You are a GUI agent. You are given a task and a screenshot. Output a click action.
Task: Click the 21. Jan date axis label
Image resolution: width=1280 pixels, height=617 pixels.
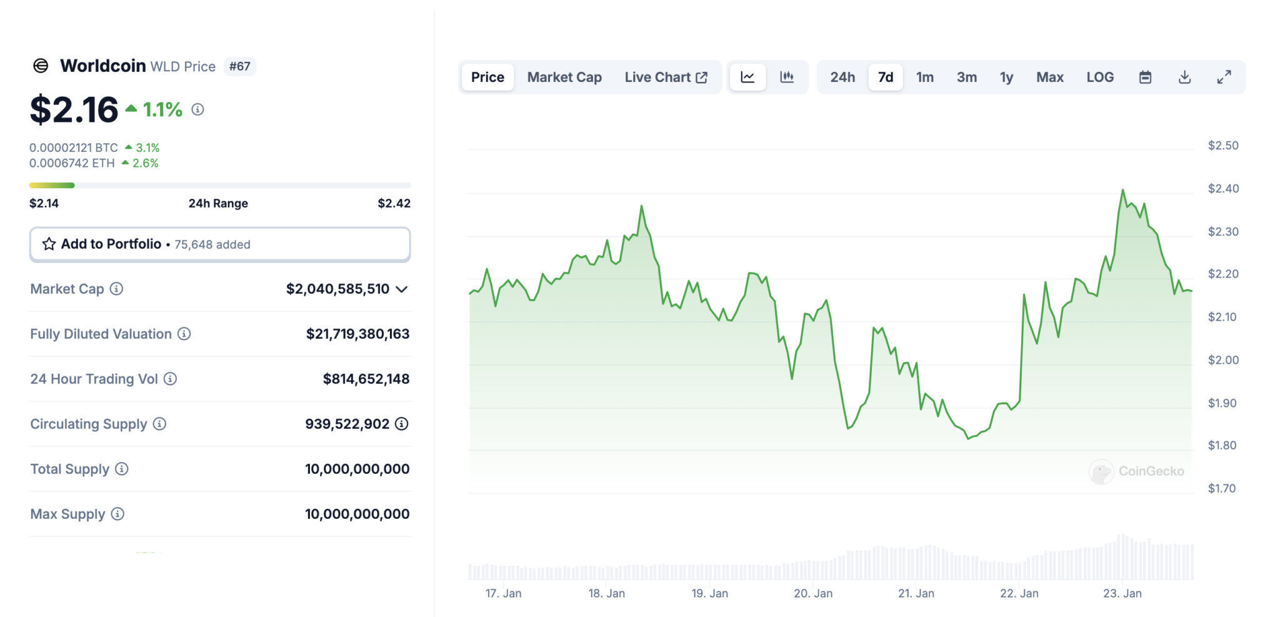(x=916, y=593)
